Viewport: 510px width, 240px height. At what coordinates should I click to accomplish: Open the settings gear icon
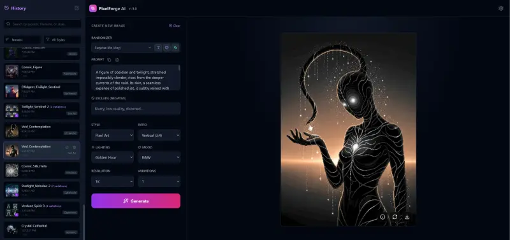(x=500, y=8)
